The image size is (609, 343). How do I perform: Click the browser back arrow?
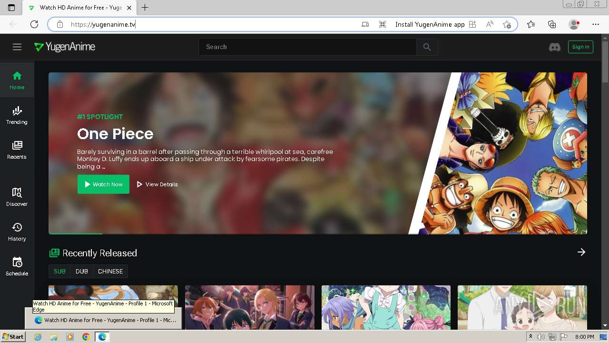13,24
